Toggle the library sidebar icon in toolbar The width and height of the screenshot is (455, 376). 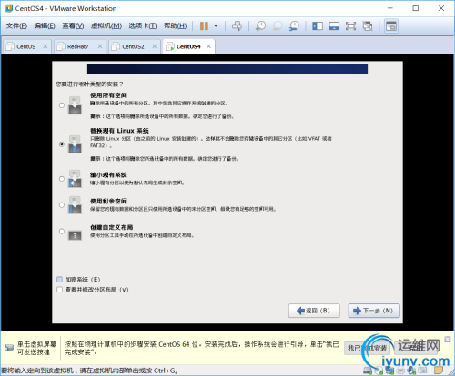318,26
